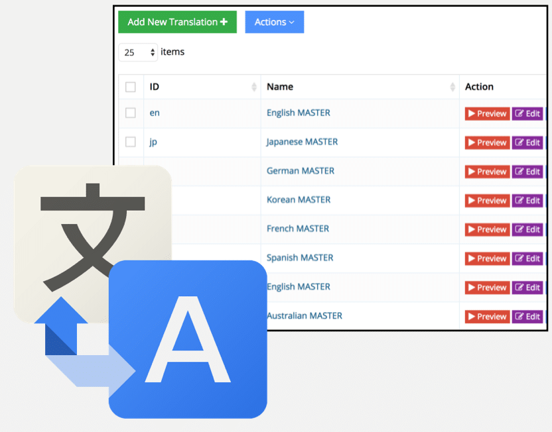Check the box for the en row

[x=131, y=113]
